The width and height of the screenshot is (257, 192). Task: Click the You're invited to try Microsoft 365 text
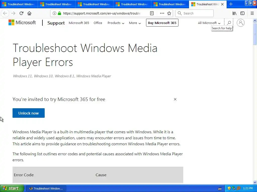[x=59, y=99]
